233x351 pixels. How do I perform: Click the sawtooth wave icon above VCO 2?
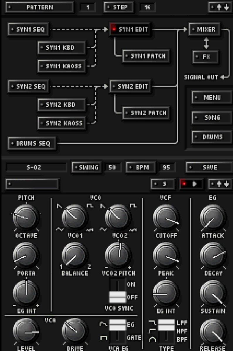tap(102, 207)
